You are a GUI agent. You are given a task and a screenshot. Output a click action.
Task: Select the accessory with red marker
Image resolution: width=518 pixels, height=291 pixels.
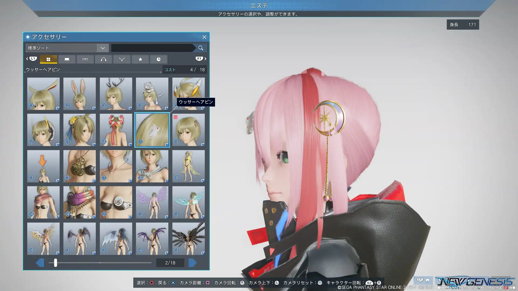189,130
